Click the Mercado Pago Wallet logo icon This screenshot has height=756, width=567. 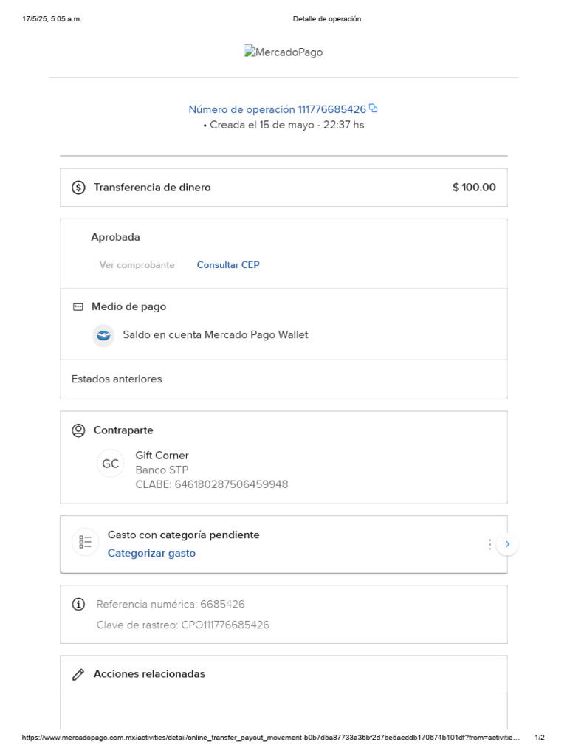(x=104, y=335)
